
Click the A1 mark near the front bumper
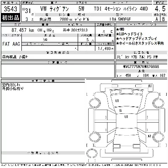point(150,86)
